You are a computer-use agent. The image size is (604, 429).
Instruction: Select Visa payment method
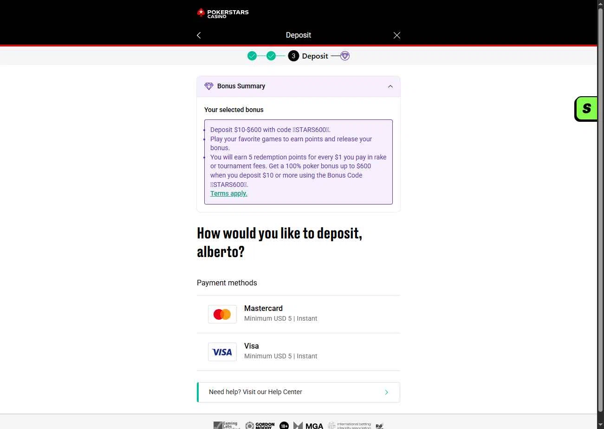pyautogui.click(x=299, y=352)
